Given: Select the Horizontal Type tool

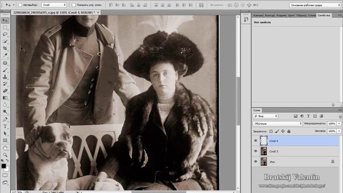Looking at the screenshot, I should 5,127.
